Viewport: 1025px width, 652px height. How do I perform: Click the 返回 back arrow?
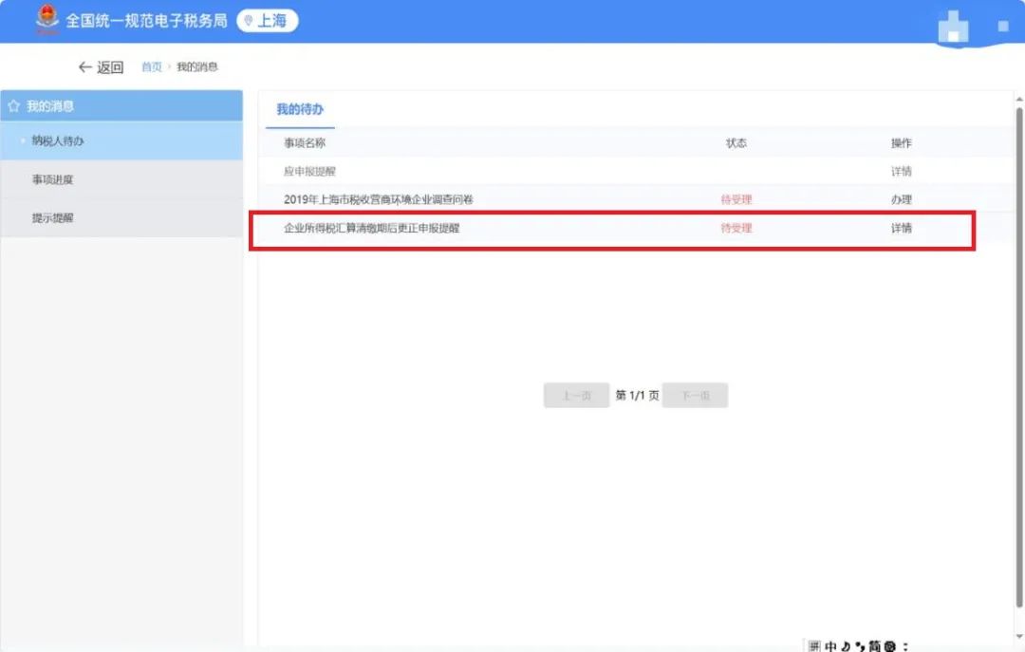[x=100, y=67]
